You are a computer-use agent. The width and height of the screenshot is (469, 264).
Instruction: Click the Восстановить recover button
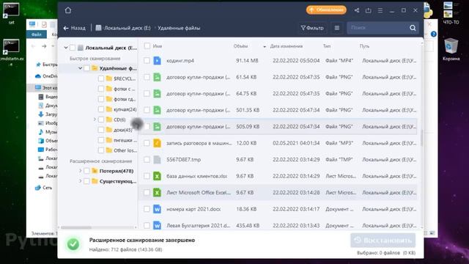click(383, 241)
